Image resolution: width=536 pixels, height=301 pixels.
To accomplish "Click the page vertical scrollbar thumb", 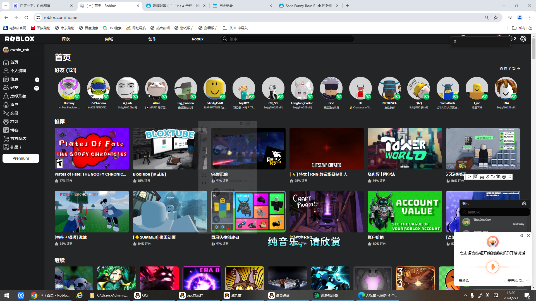I will pyautogui.click(x=533, y=49).
